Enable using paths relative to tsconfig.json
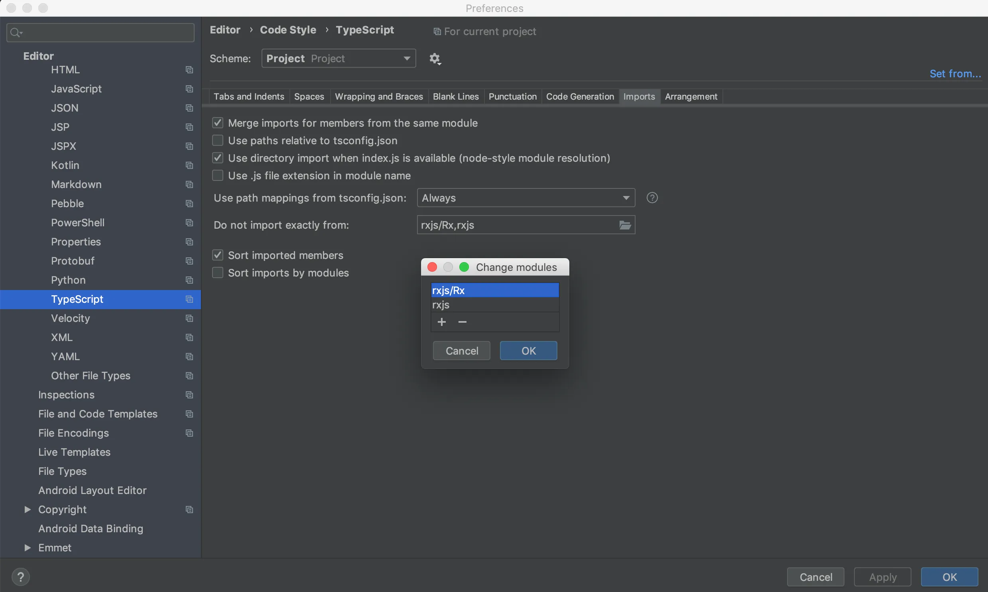 [x=218, y=140]
